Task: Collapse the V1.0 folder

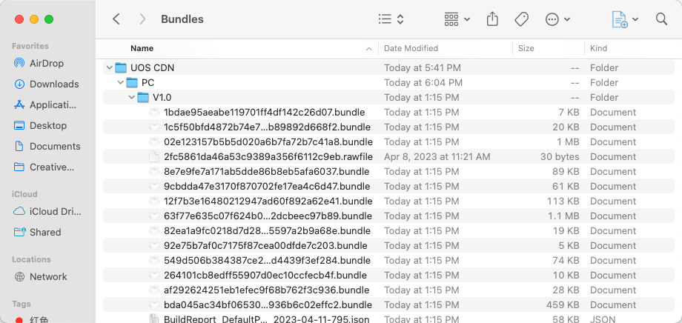Action: tap(132, 97)
